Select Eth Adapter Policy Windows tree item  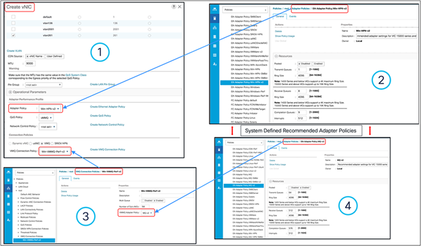coord(246,87)
